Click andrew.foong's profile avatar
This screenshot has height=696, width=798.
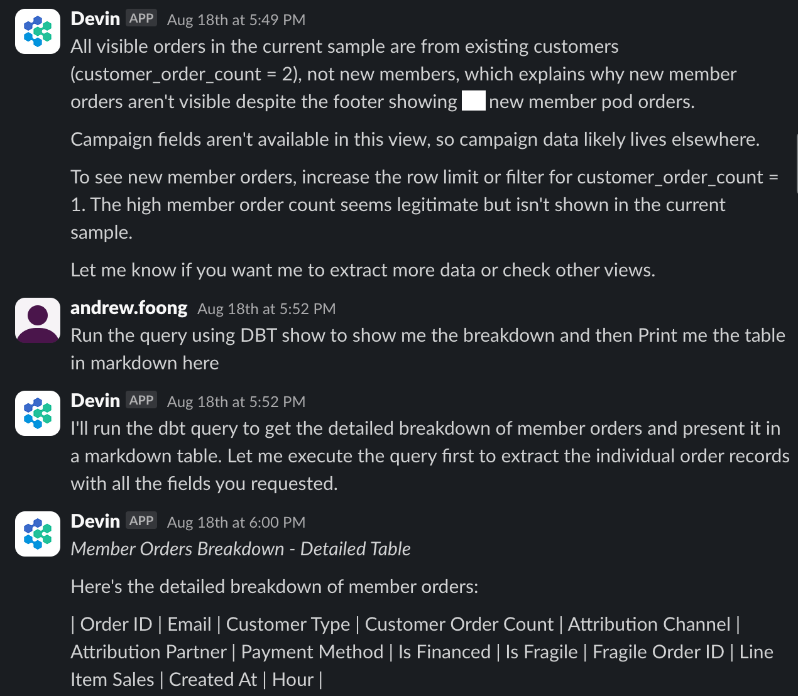[38, 320]
